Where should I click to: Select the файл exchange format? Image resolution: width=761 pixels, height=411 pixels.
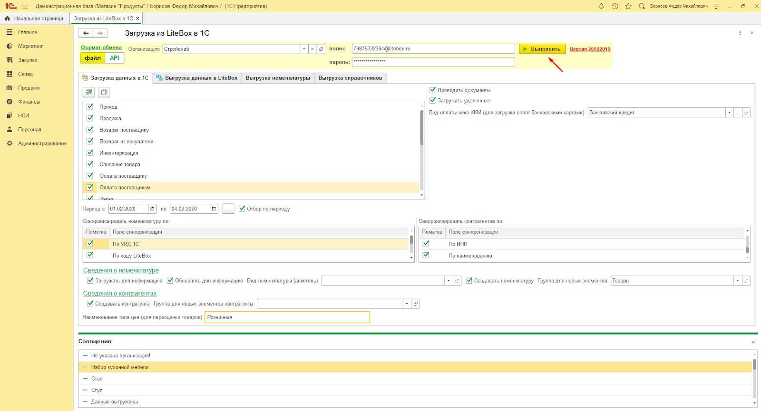[x=93, y=58]
